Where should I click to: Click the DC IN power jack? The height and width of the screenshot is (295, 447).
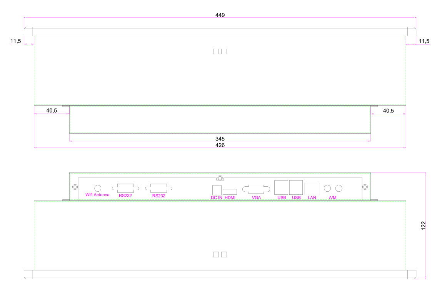[217, 190]
